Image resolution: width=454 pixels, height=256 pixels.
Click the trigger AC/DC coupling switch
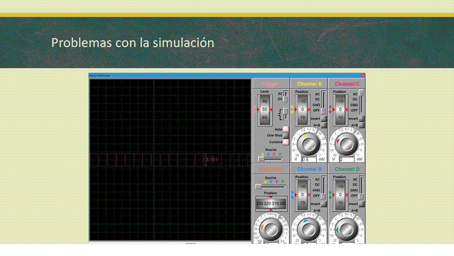tap(285, 96)
